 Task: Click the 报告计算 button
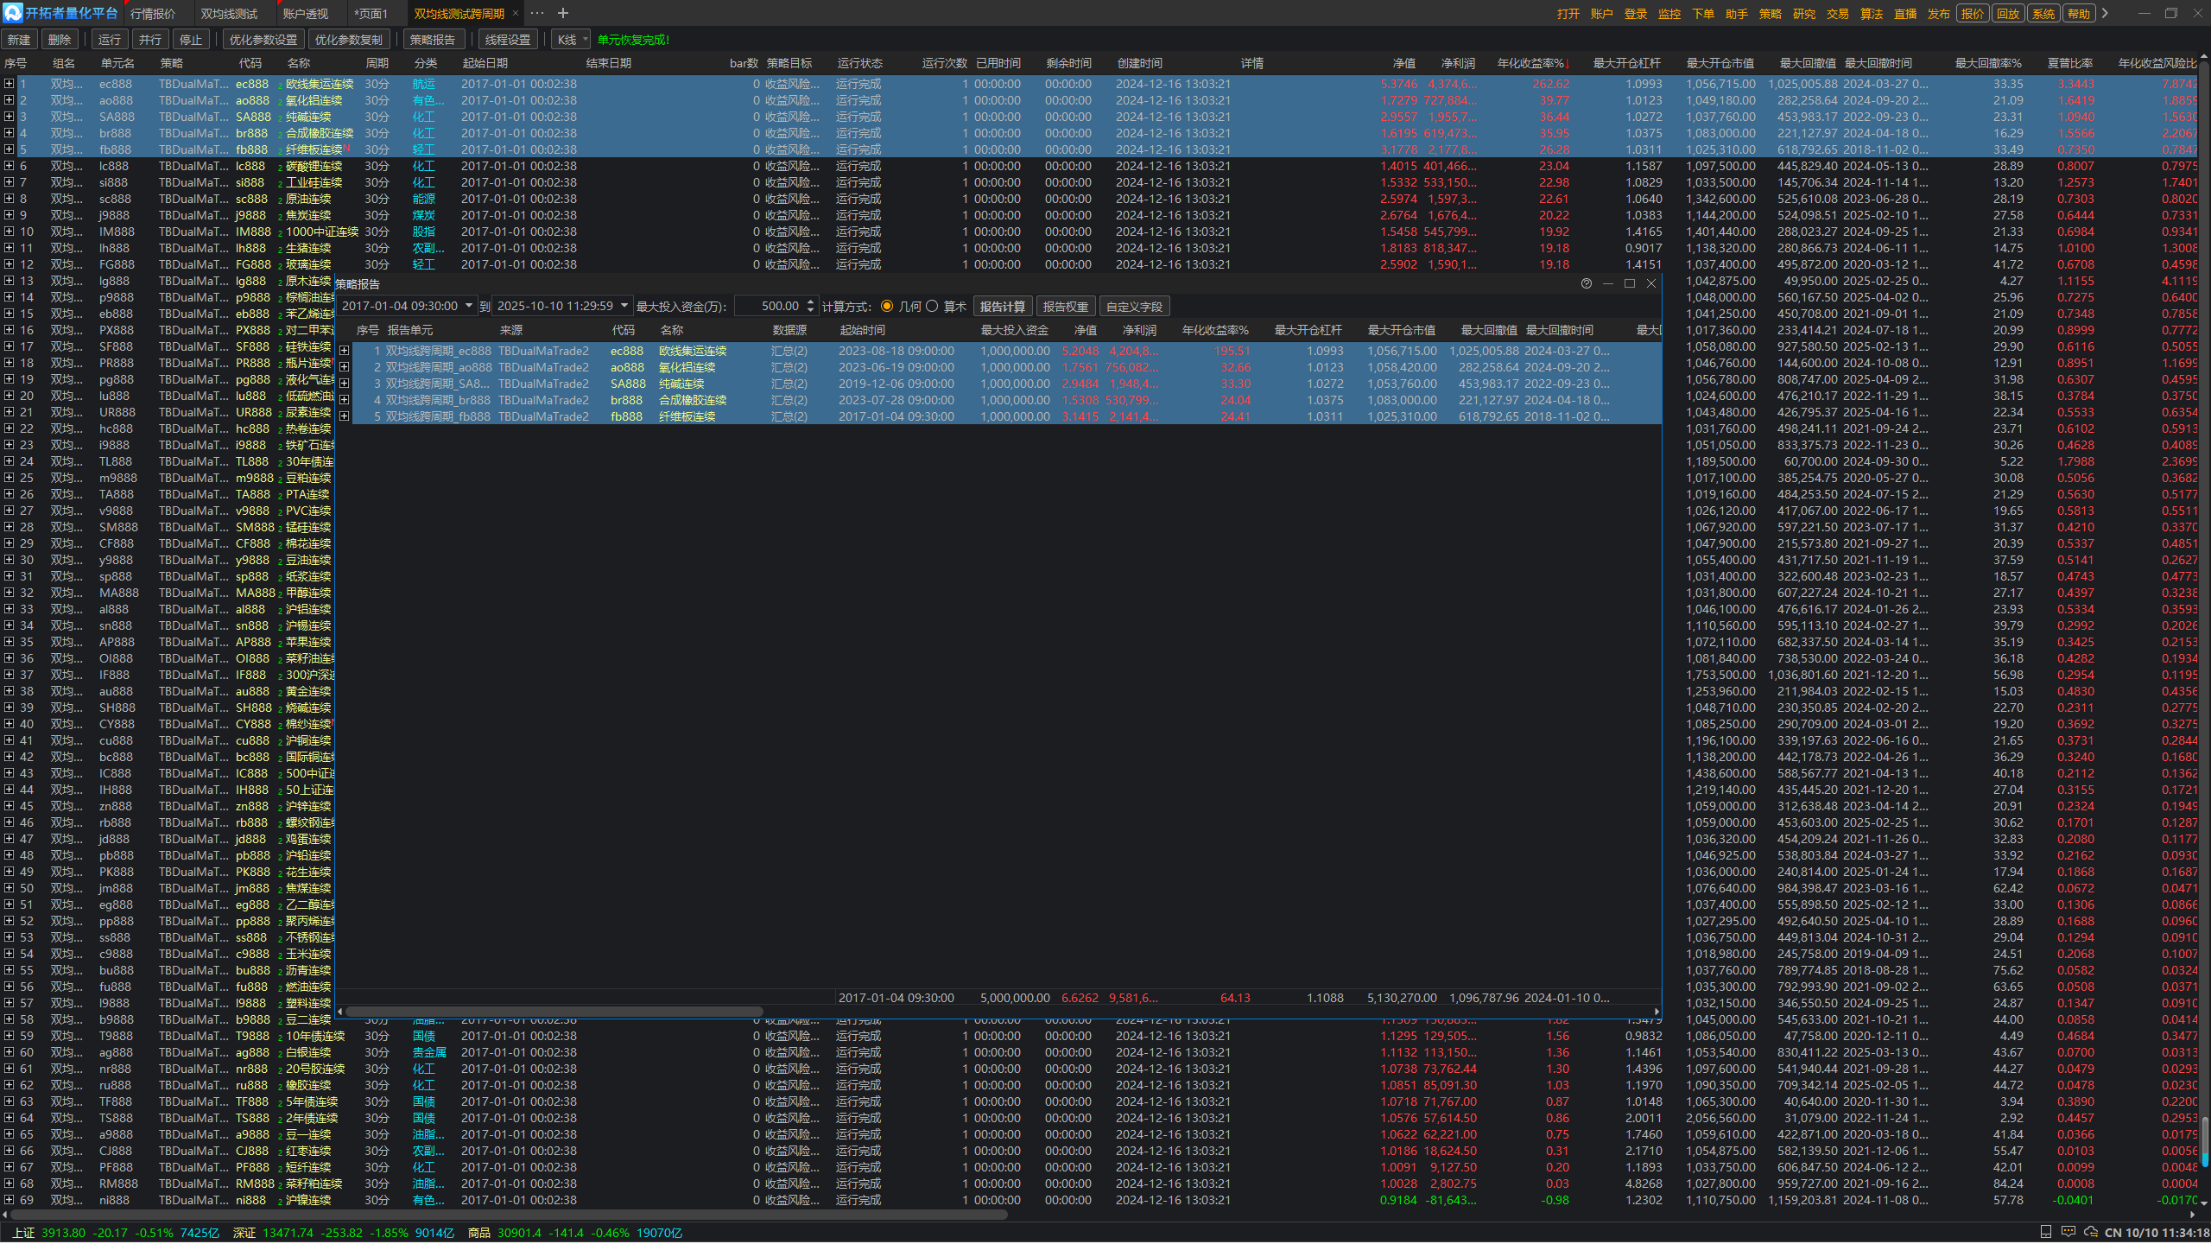[1002, 307]
